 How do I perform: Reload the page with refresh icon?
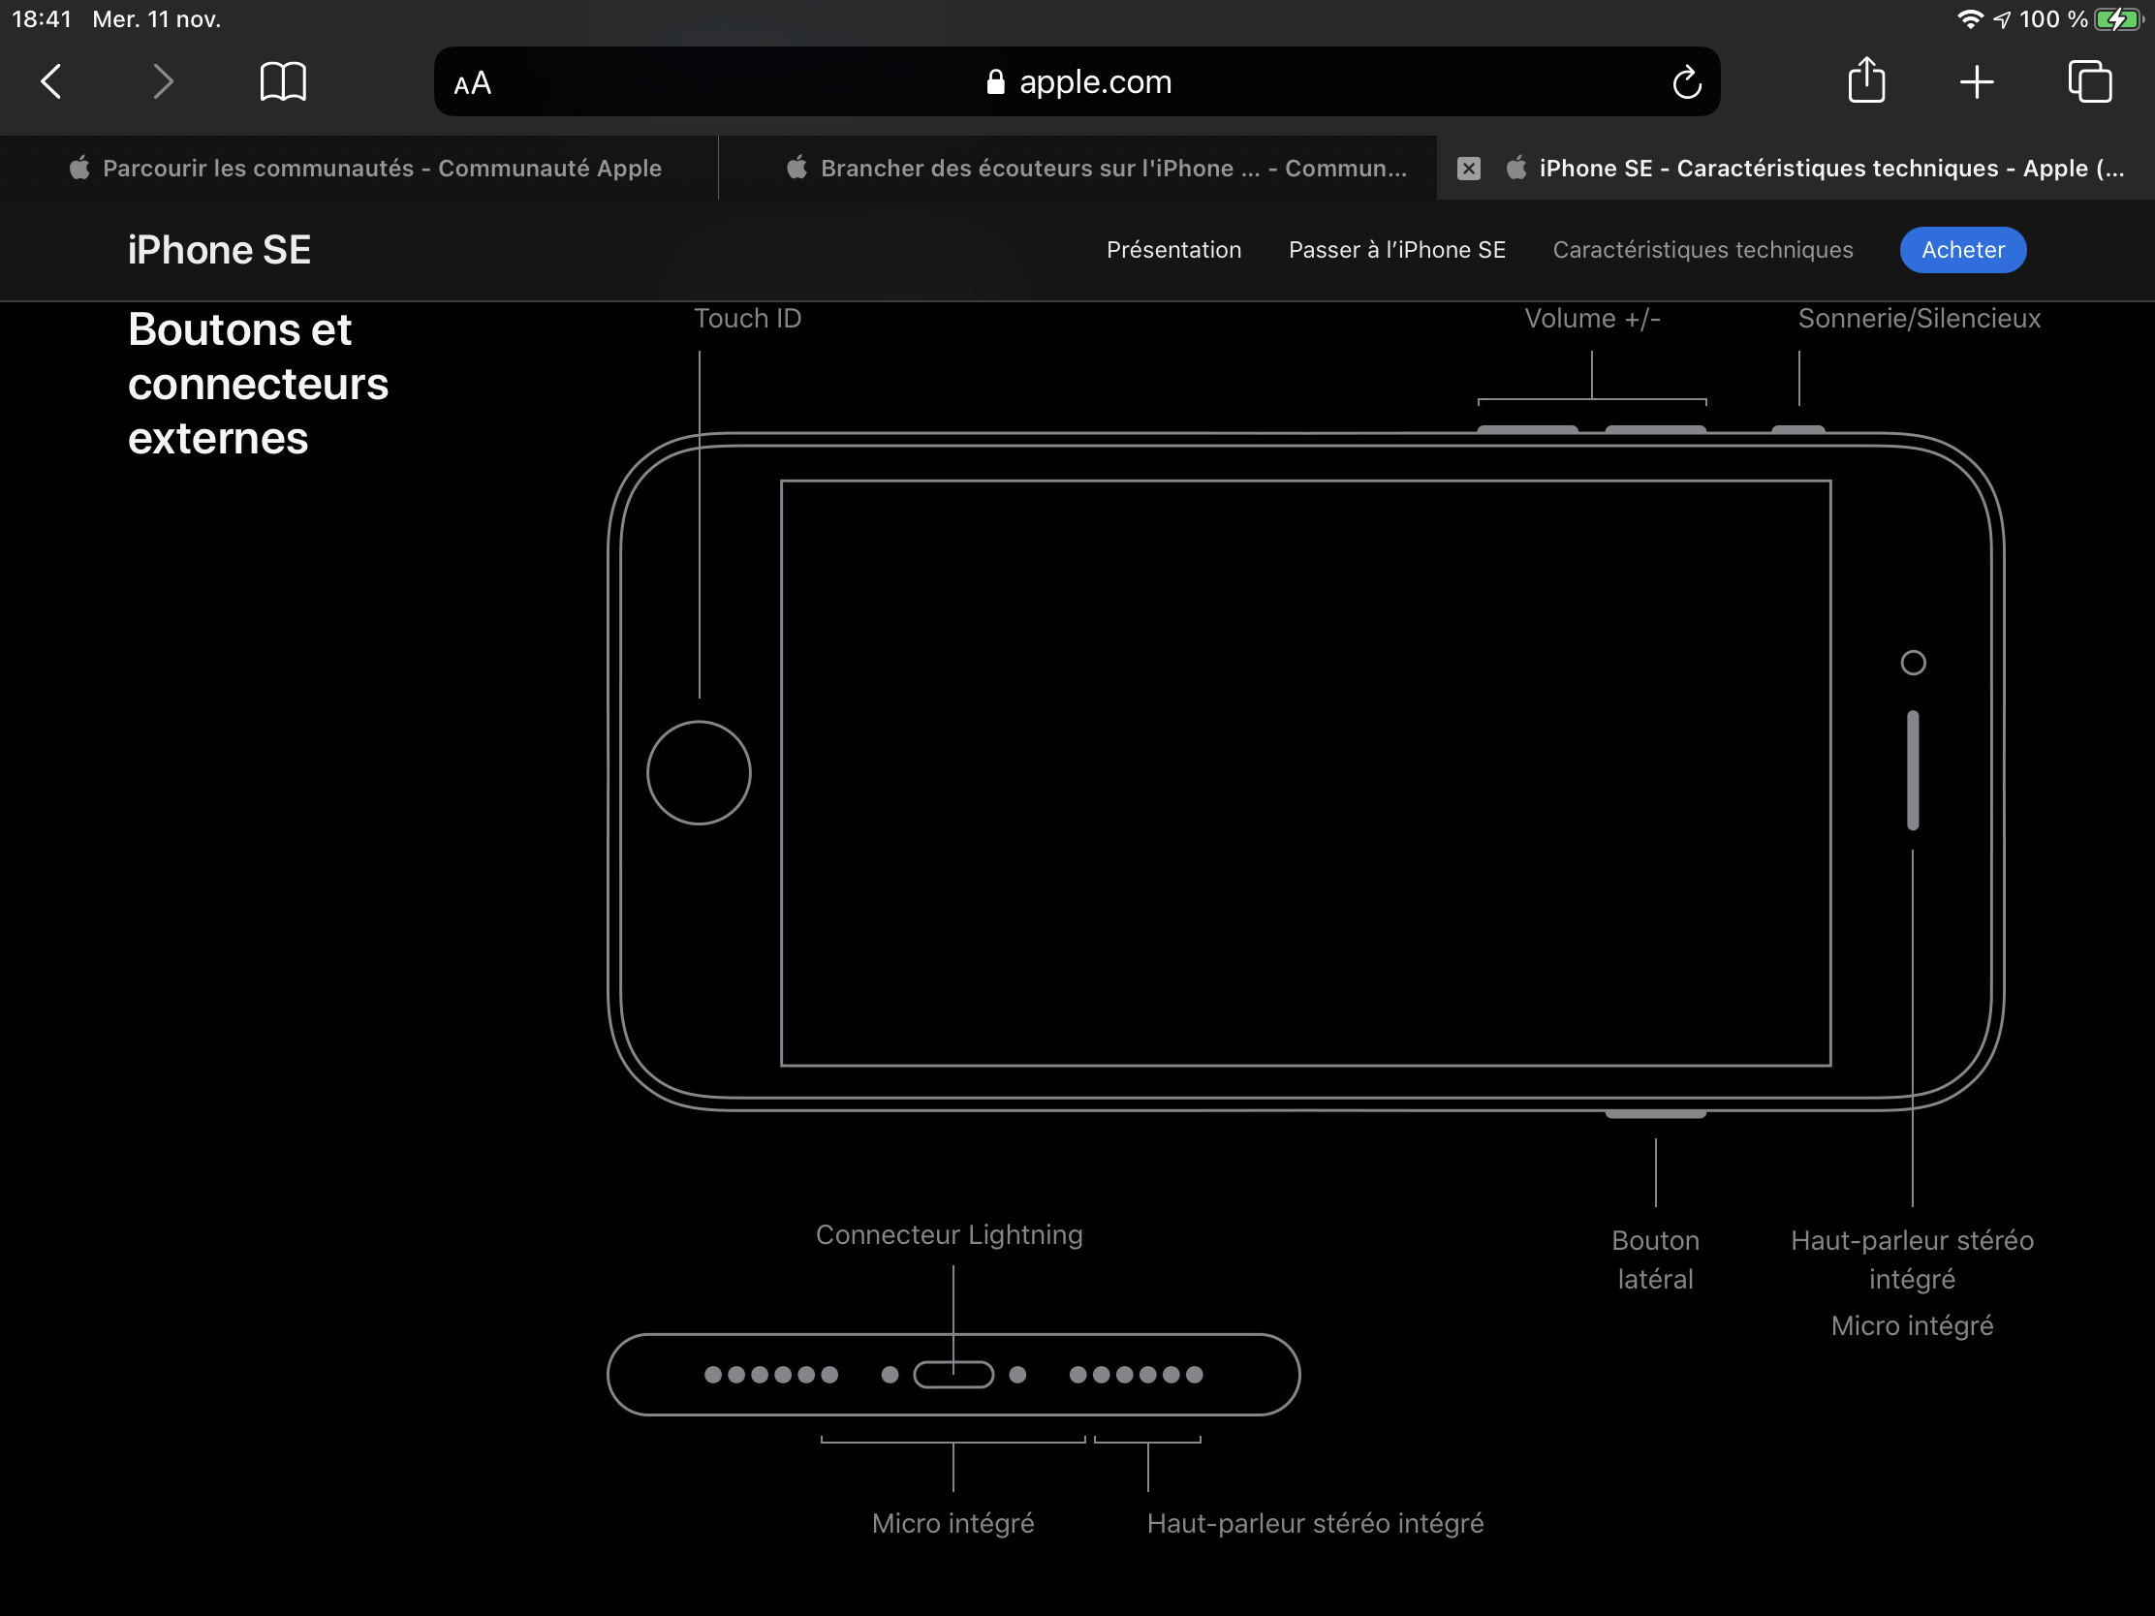click(1686, 82)
